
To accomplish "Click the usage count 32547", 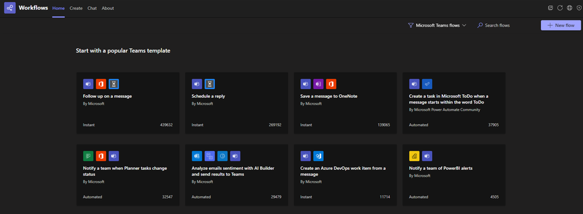I will 167,197.
